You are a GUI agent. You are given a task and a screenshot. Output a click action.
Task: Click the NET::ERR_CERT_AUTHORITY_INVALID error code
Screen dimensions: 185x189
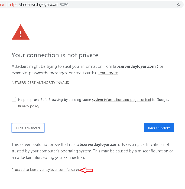pos(40,82)
